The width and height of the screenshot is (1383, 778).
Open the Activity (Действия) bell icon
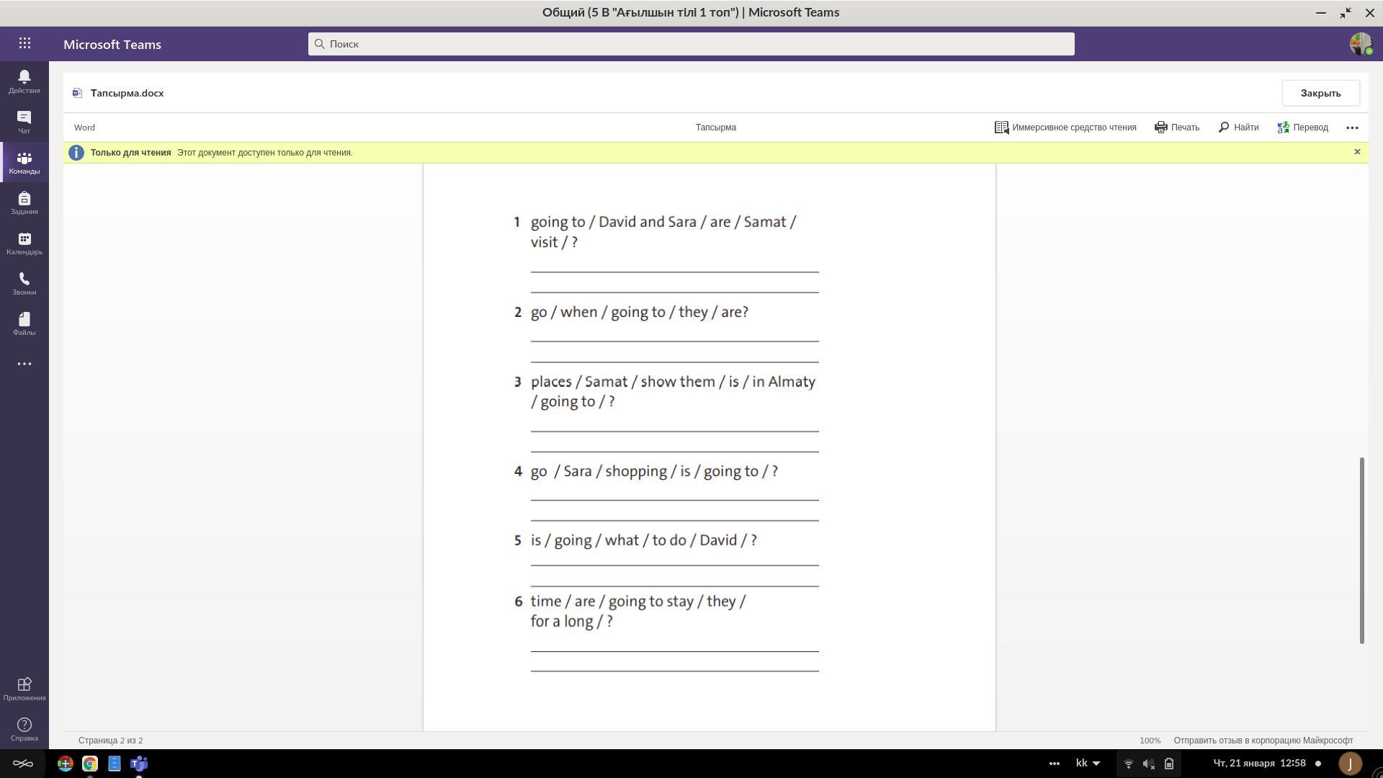pyautogui.click(x=24, y=81)
